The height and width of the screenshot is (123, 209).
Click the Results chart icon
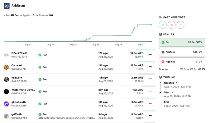click(x=160, y=34)
